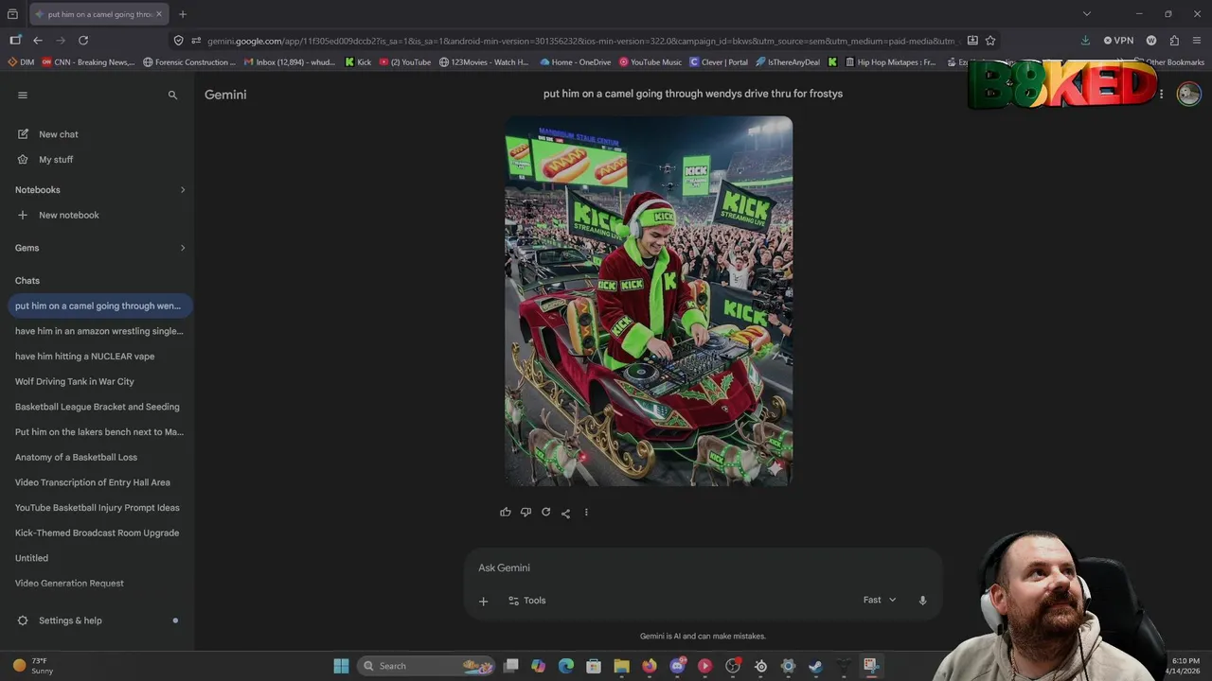Click thumbs up on the response

[506, 512]
